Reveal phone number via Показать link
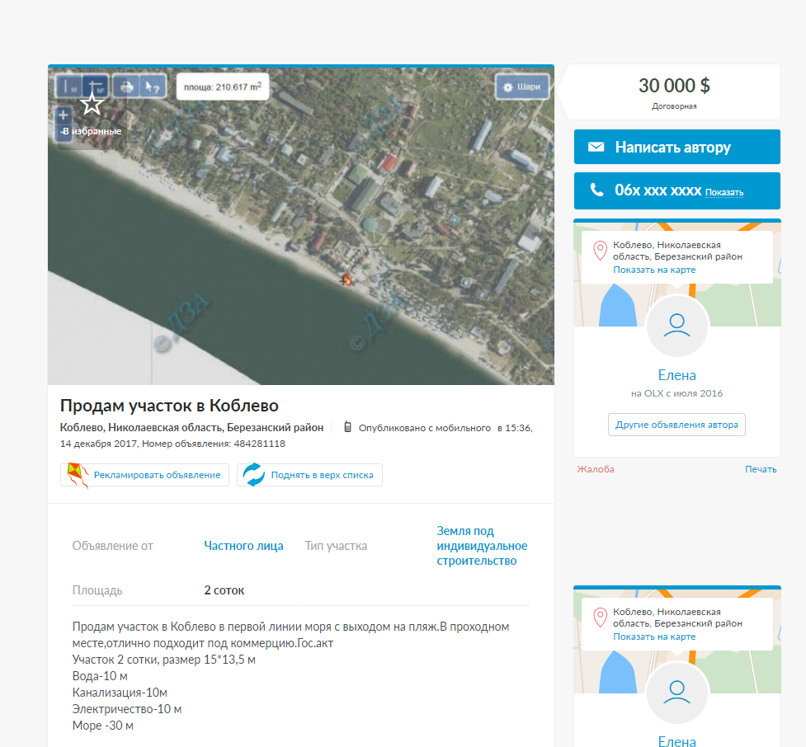This screenshot has height=747, width=806. [724, 192]
